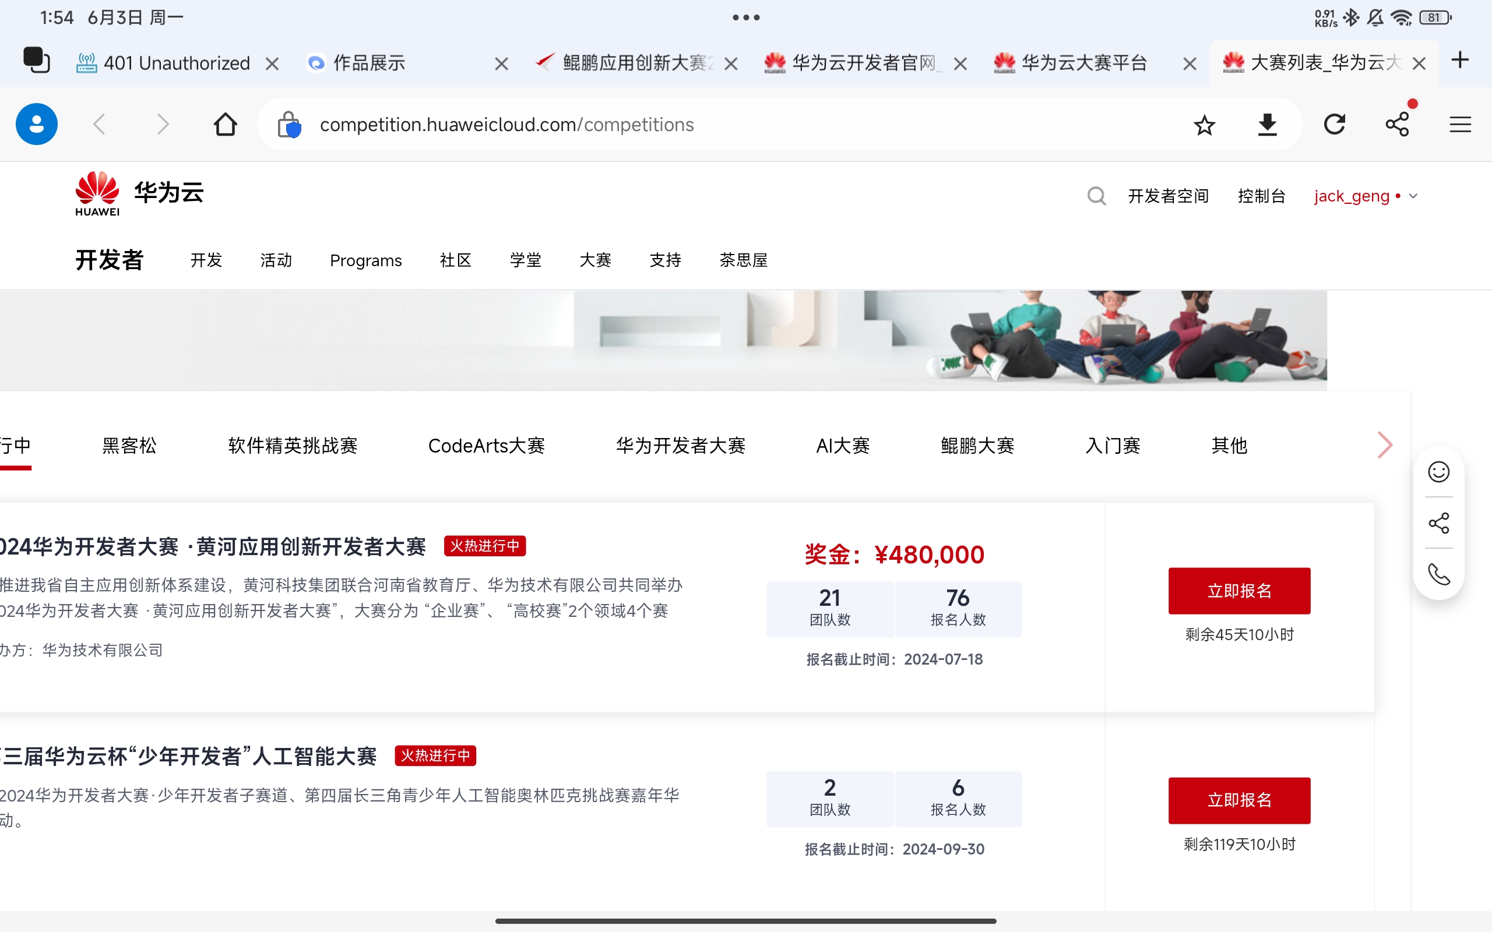Open the 大赛 navigation menu item
The width and height of the screenshot is (1492, 932).
click(x=596, y=260)
